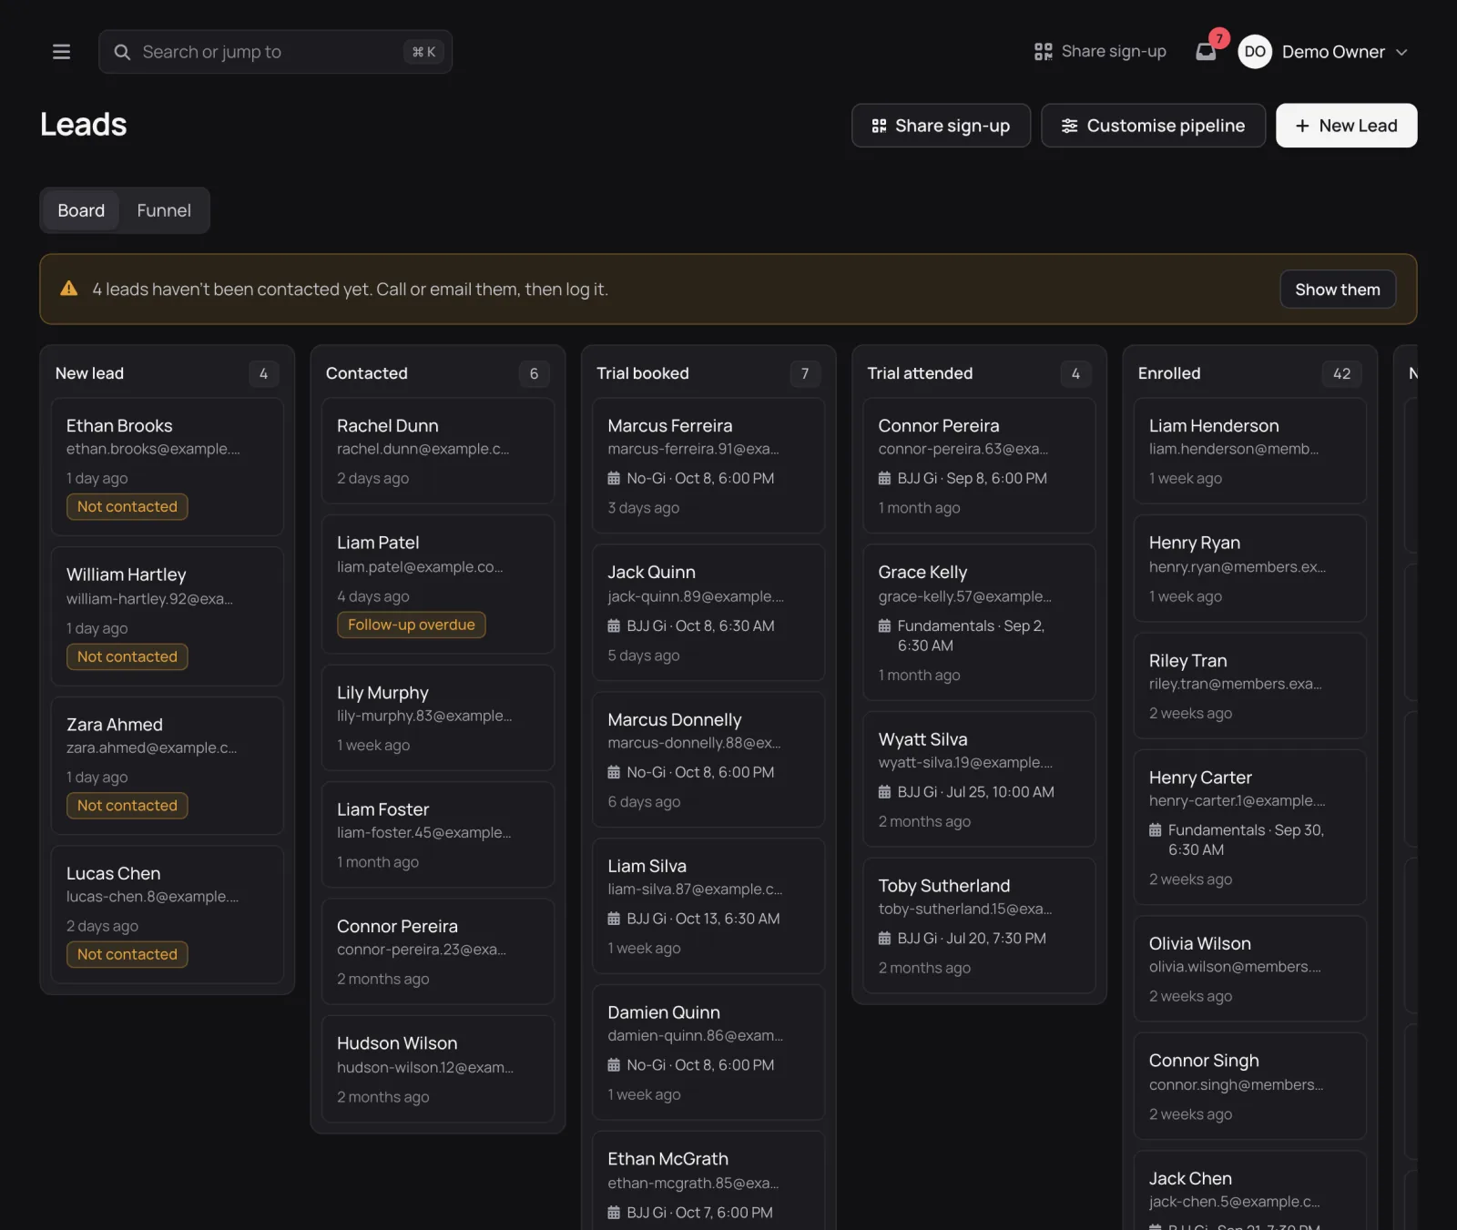Screen dimensions: 1457x1230
Task: Click calendar icon on Grace Kelly card
Action: (884, 625)
